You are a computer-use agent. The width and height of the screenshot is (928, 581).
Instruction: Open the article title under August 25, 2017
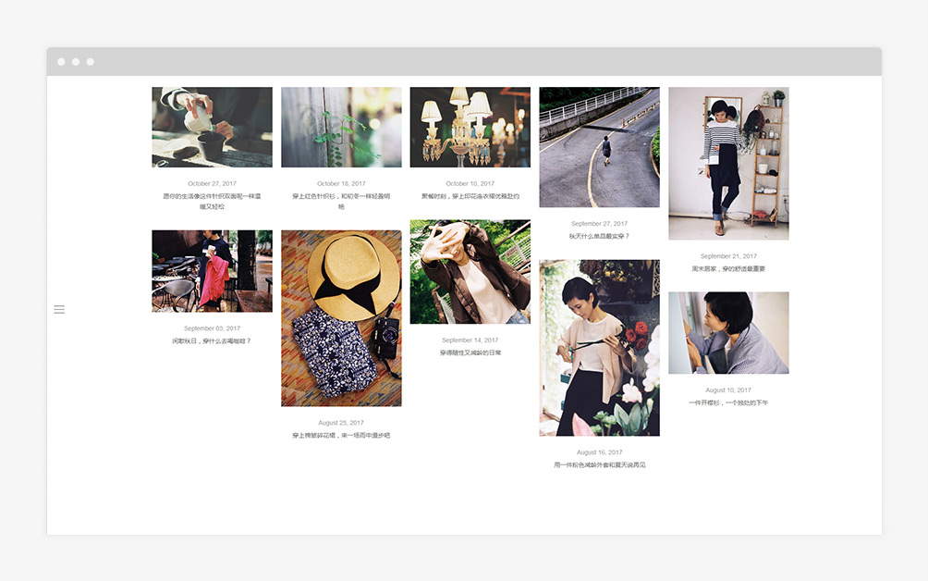point(341,436)
